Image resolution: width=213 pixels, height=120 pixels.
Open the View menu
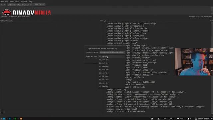[12, 1]
